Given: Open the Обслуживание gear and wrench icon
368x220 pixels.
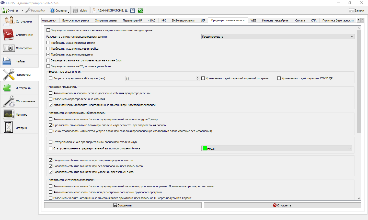Looking at the screenshot, I should [x=8, y=101].
